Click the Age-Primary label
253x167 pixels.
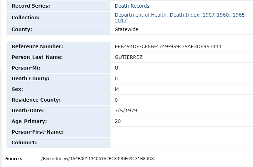(x=29, y=121)
